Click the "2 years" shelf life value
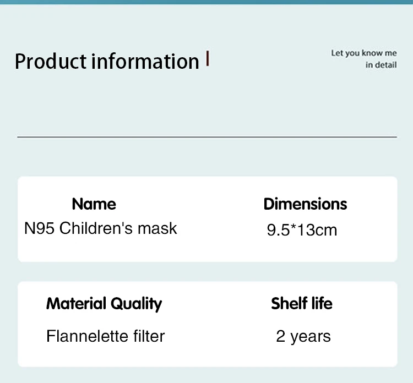The image size is (413, 383). coord(303,336)
